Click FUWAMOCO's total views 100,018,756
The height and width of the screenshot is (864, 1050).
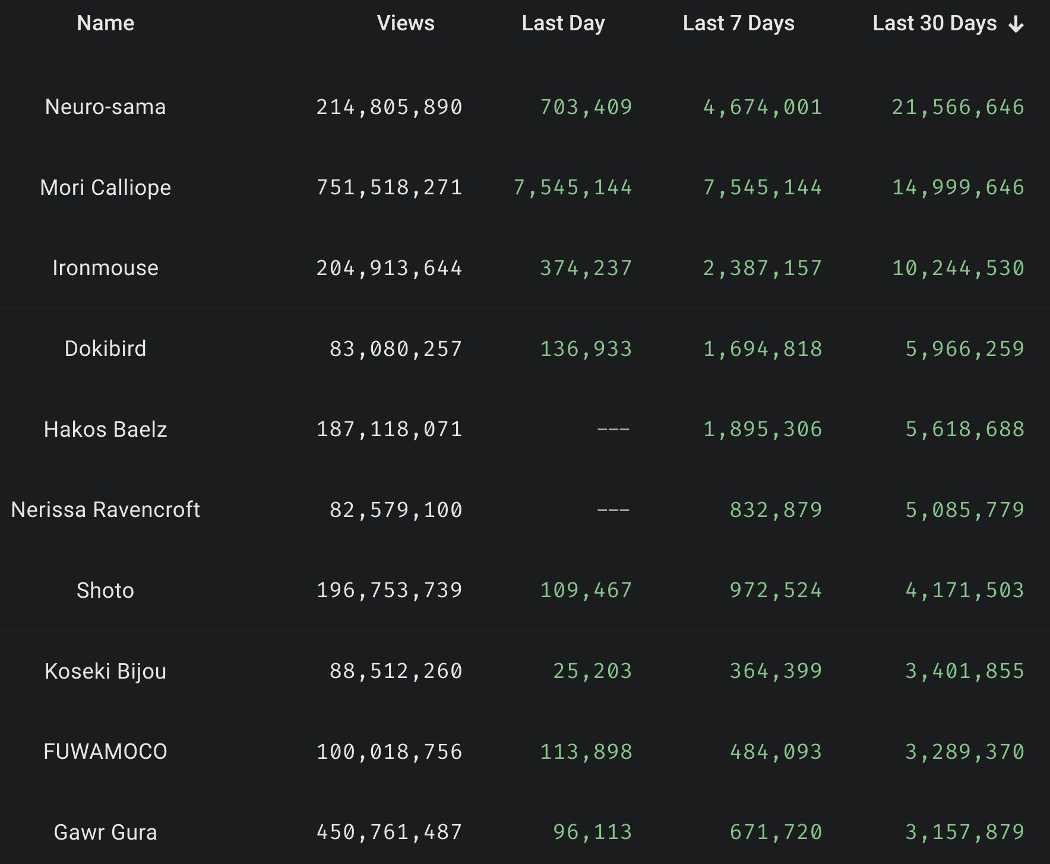coord(389,752)
